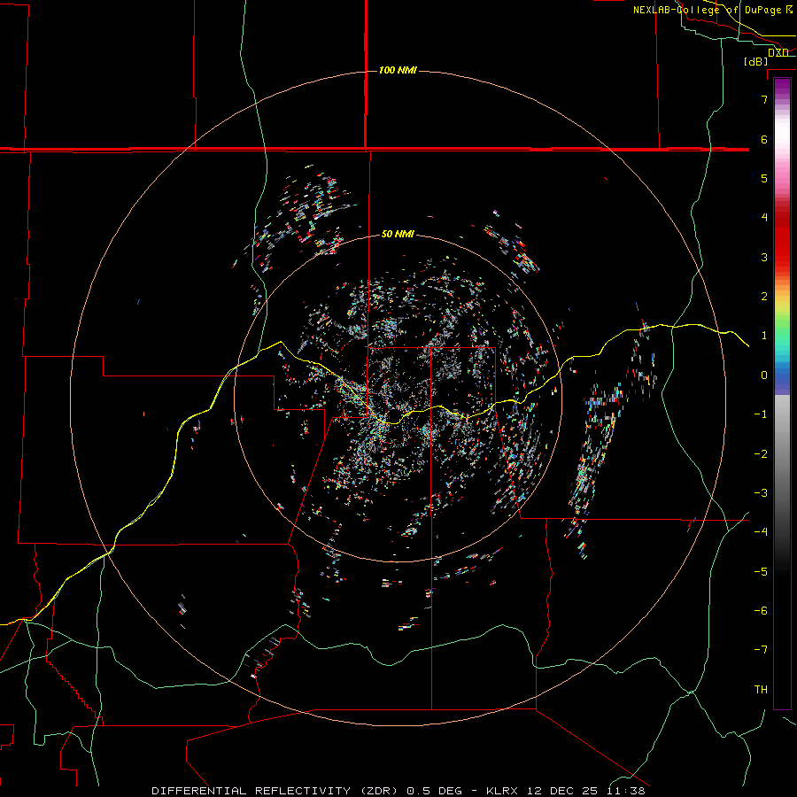
Task: Click the "-6" value on the color scale
Action: click(761, 611)
